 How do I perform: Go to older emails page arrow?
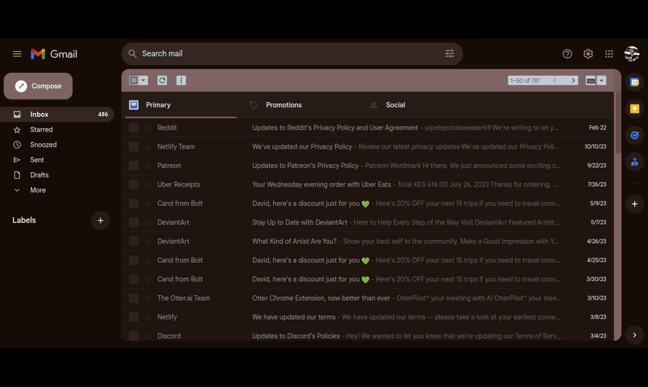574,80
